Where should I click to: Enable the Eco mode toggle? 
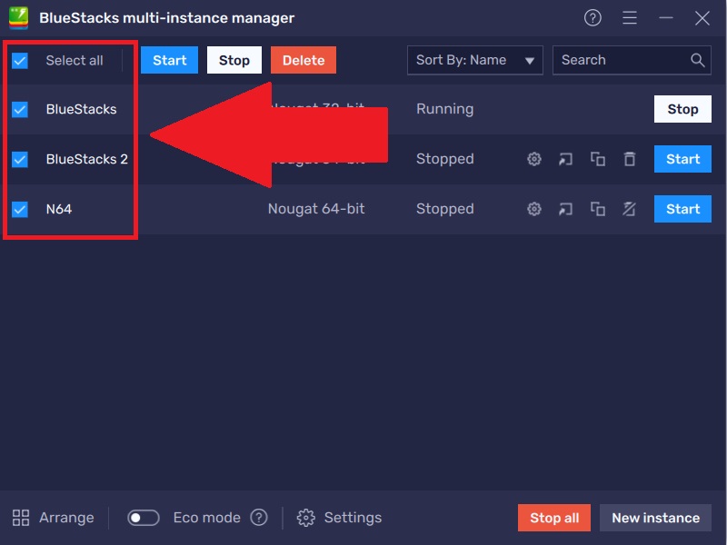(144, 518)
